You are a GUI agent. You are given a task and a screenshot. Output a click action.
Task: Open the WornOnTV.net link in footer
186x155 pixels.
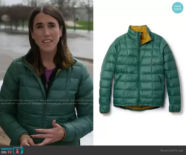(171, 150)
